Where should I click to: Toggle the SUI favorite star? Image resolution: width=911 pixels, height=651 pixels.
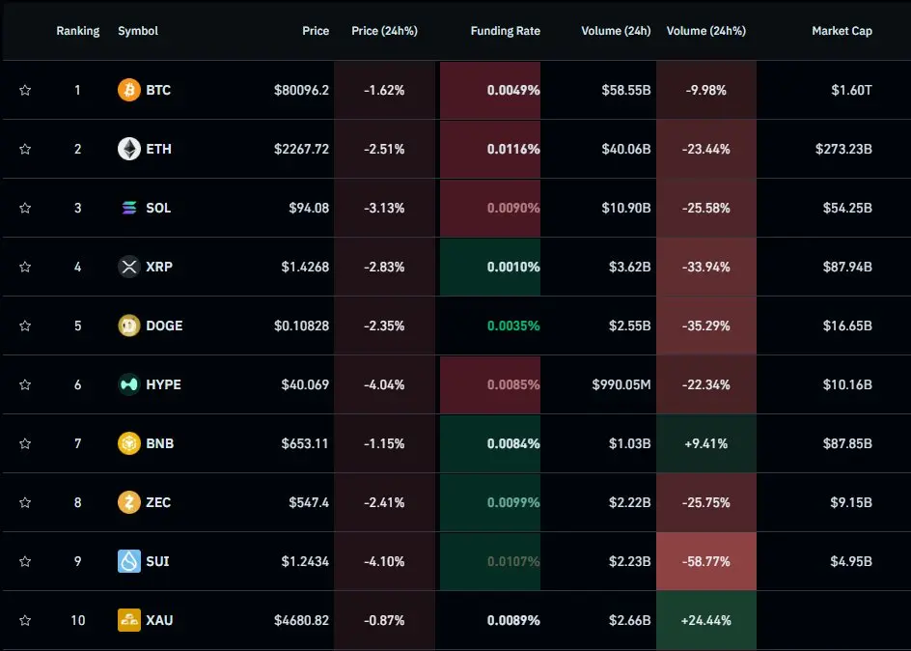click(x=25, y=561)
